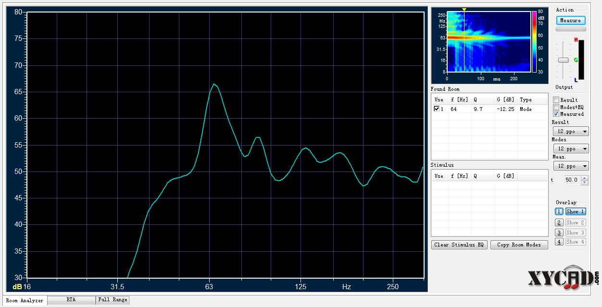Click the Copy Room Modes button
The width and height of the screenshot is (602, 307).
point(519,245)
